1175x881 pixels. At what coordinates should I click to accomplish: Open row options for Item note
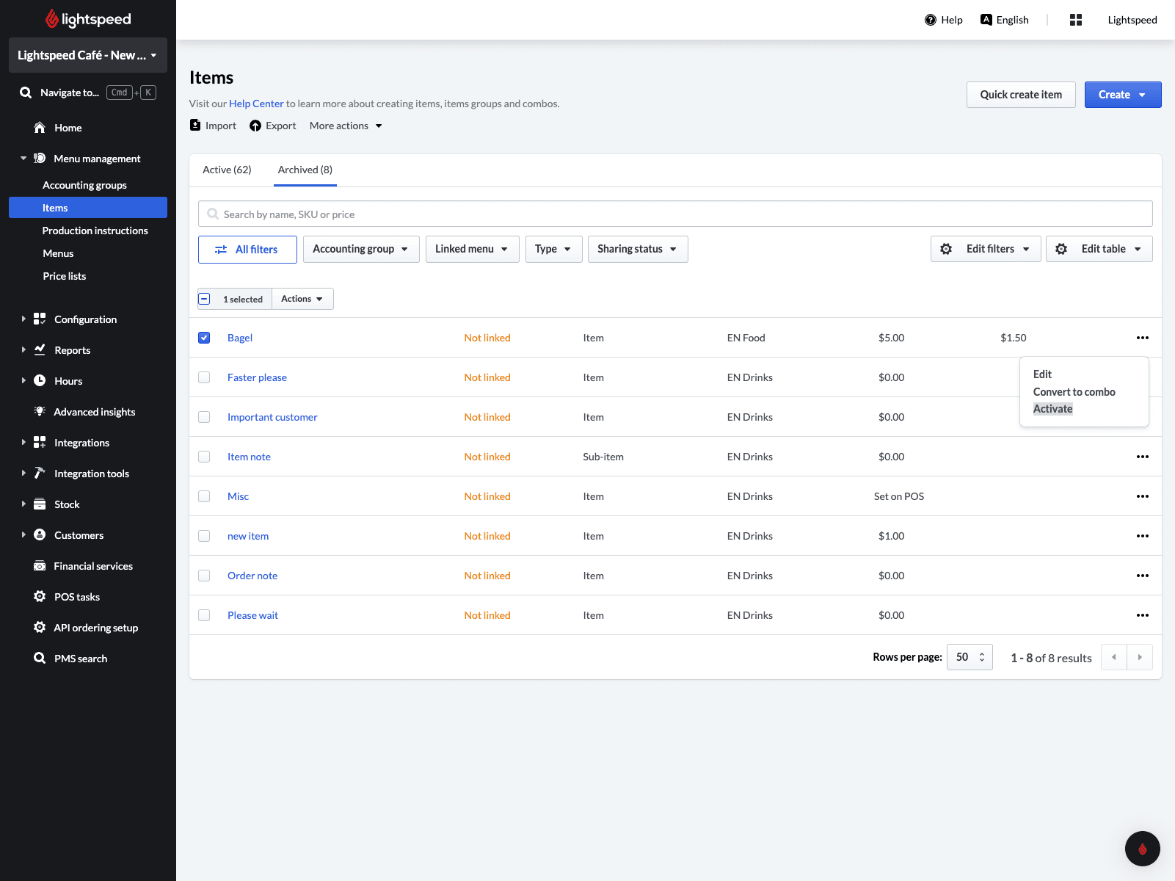point(1142,457)
